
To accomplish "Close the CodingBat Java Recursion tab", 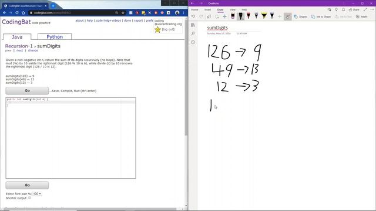I will click(46, 6).
